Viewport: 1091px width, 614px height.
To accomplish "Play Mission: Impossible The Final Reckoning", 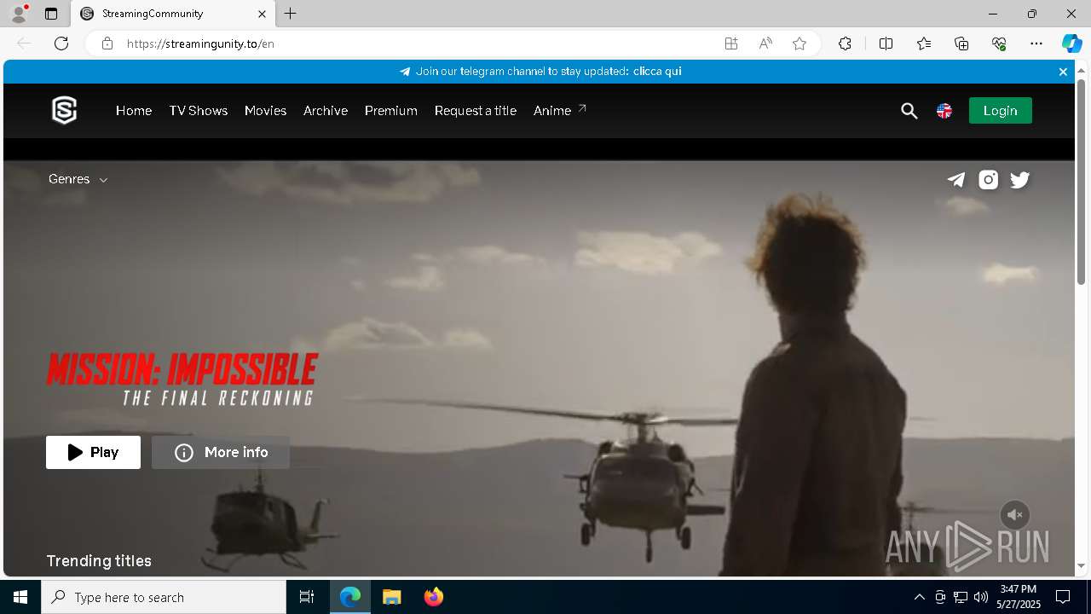I will [93, 452].
